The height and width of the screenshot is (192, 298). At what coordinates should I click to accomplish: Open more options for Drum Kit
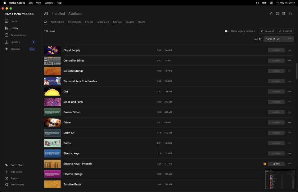coord(289,133)
